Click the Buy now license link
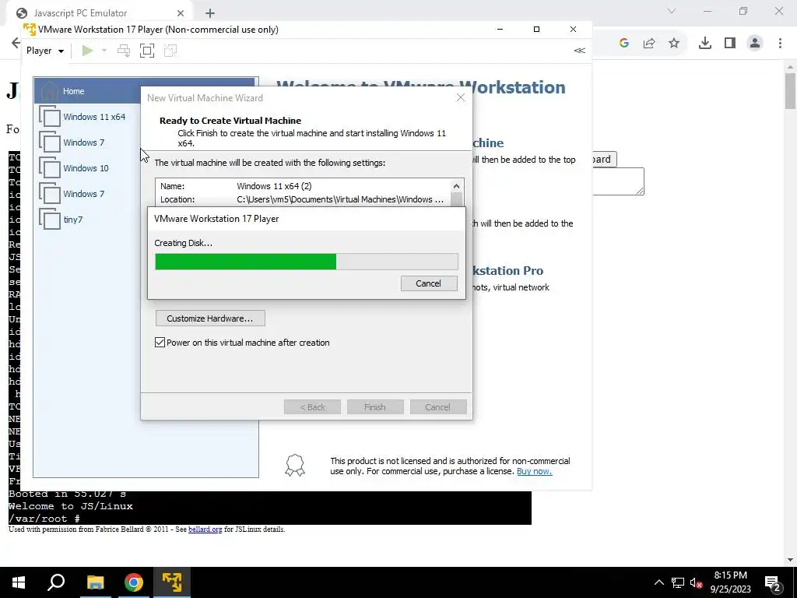797x598 pixels. [534, 471]
